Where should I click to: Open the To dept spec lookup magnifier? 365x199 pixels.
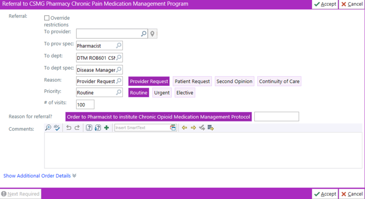[119, 70]
